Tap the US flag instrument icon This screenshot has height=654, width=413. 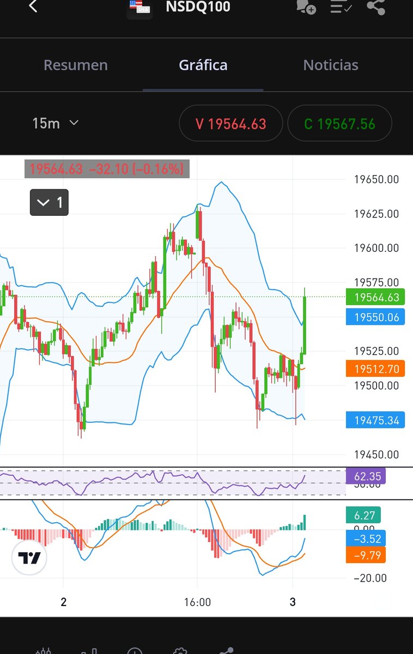click(139, 8)
